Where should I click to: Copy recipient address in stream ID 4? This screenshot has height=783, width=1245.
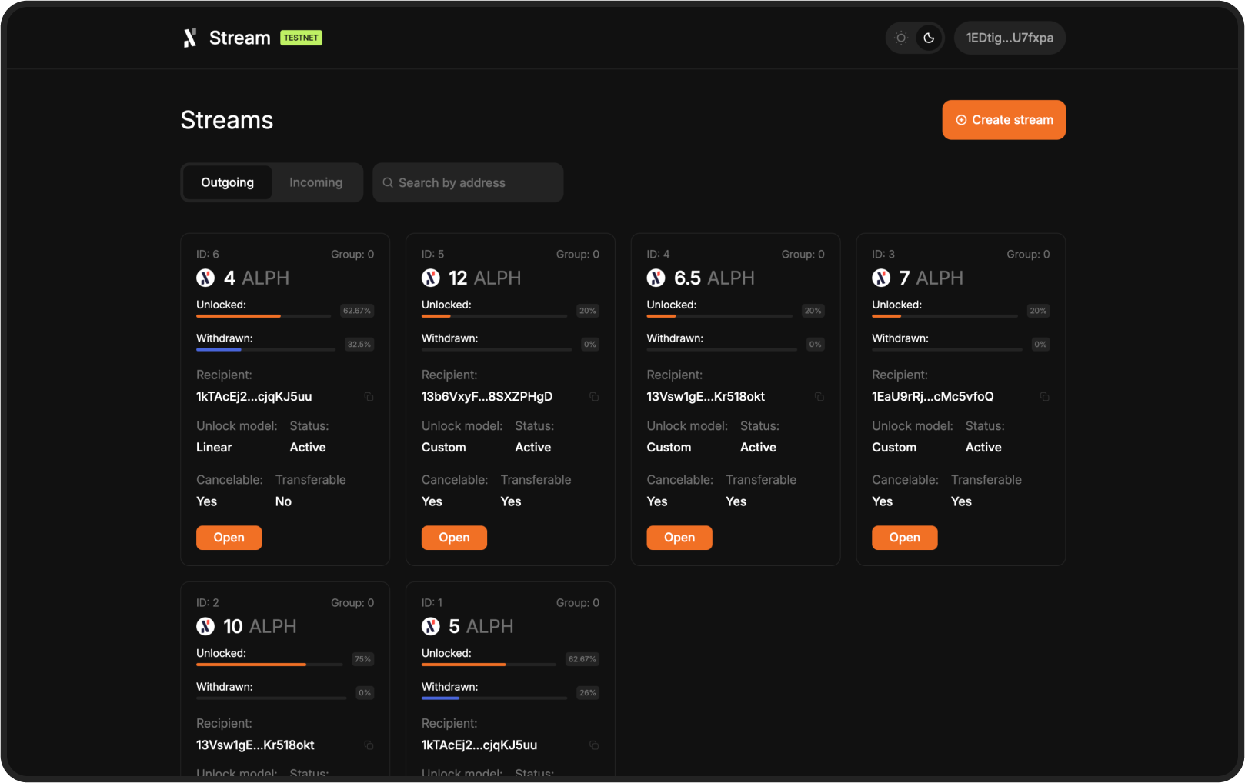point(819,397)
